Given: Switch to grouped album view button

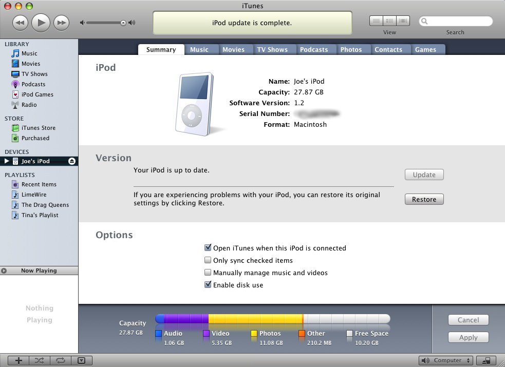Looking at the screenshot, I should click(x=389, y=21).
